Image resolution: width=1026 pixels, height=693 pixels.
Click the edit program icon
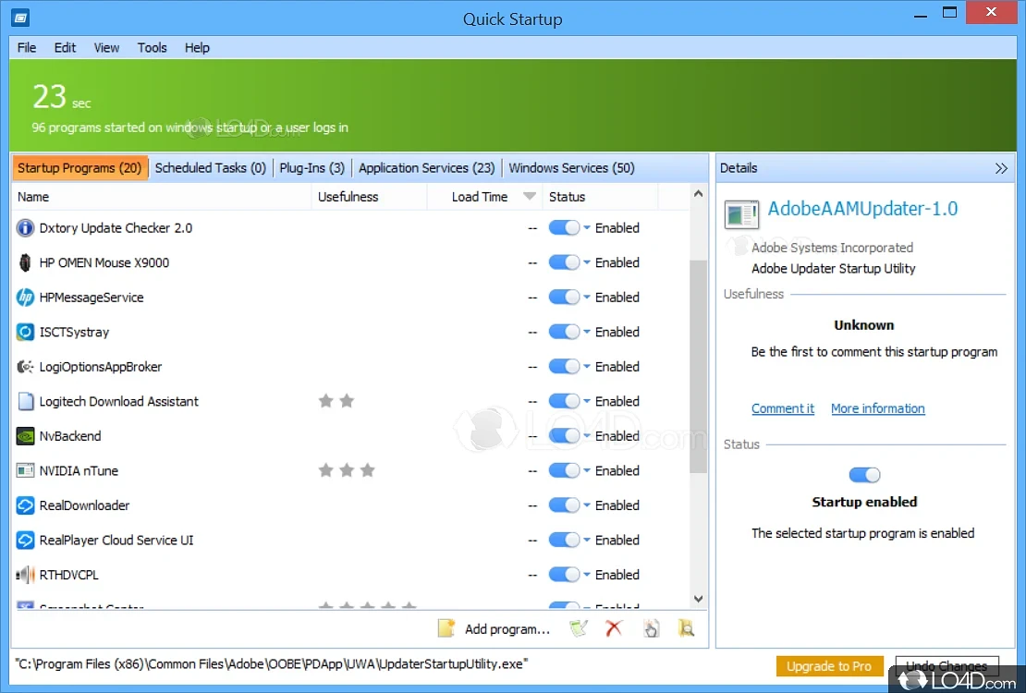(x=579, y=628)
